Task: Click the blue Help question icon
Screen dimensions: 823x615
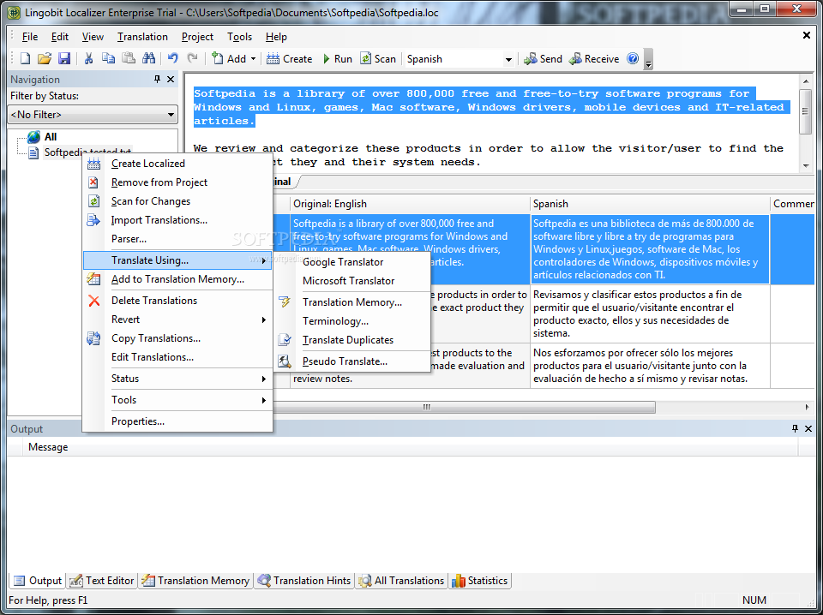Action: click(633, 59)
